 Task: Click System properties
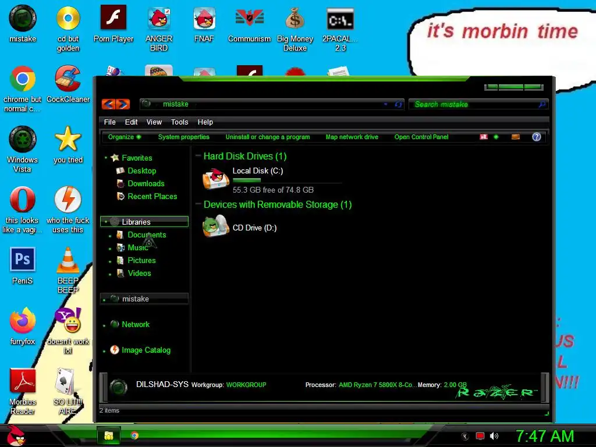183,137
